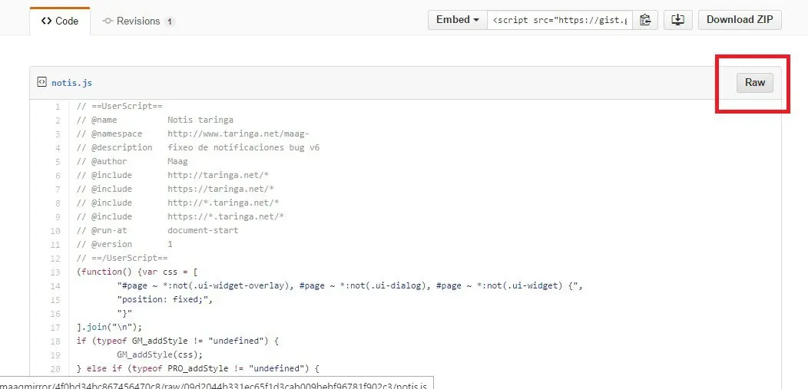
Task: Select the embed script URL field
Action: coord(560,20)
